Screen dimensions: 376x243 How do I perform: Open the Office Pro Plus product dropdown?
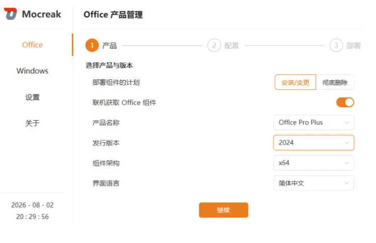314,123
